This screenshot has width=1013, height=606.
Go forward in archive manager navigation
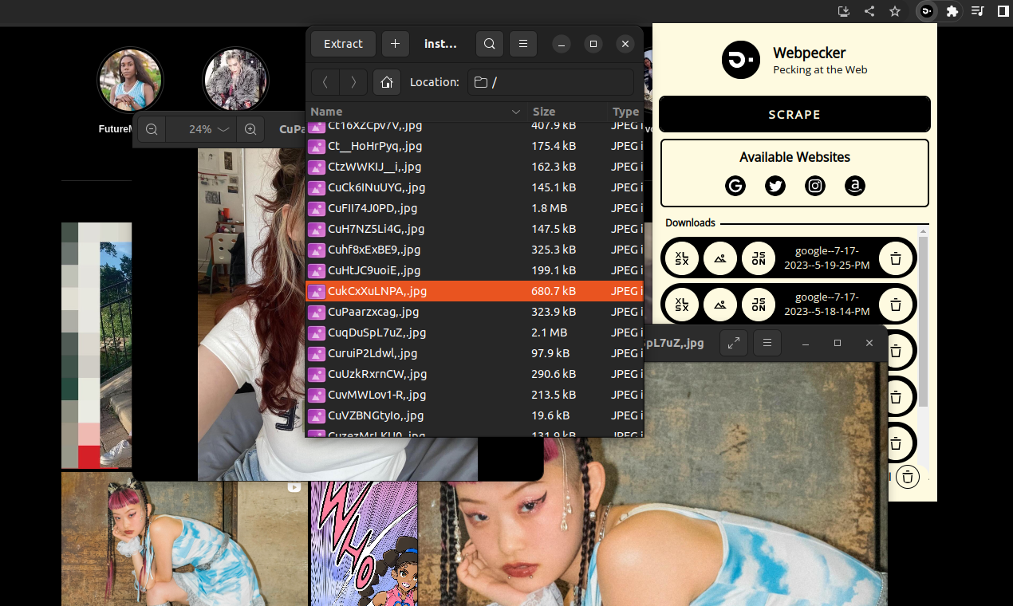point(353,82)
